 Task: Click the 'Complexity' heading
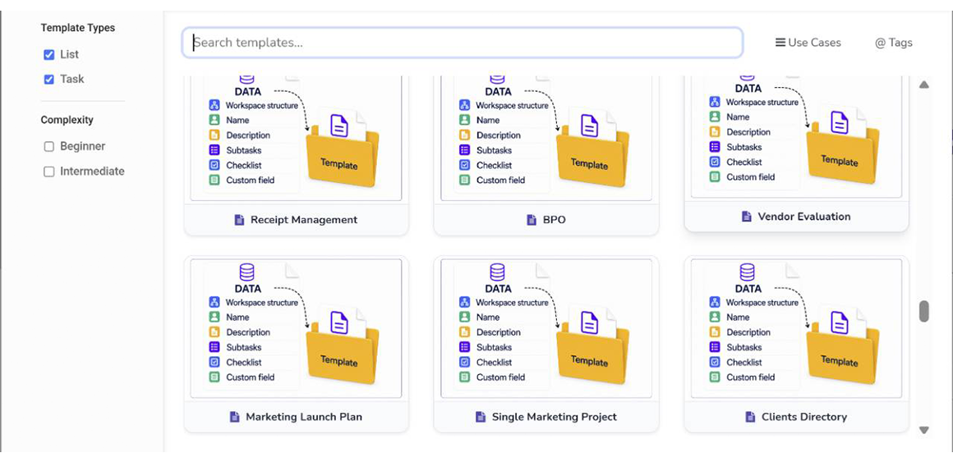coord(67,120)
